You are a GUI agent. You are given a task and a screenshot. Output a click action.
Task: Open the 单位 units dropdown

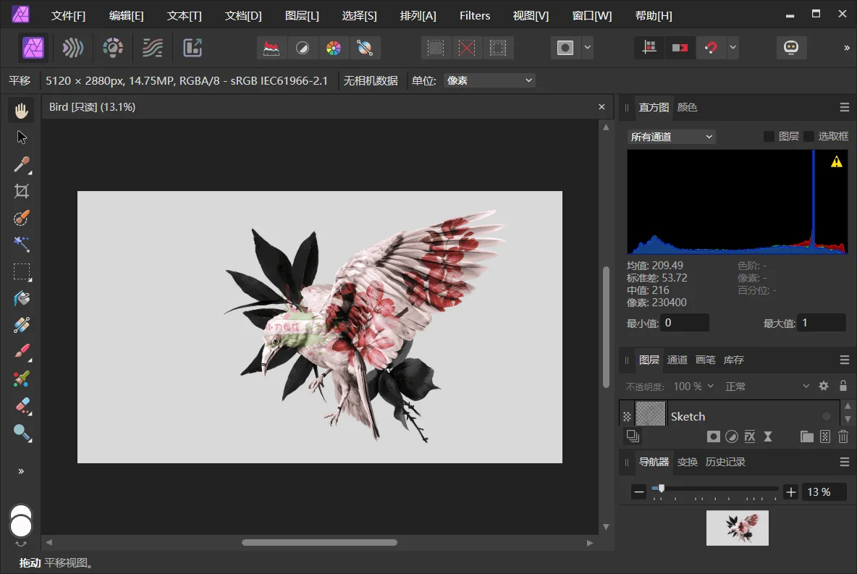[489, 80]
